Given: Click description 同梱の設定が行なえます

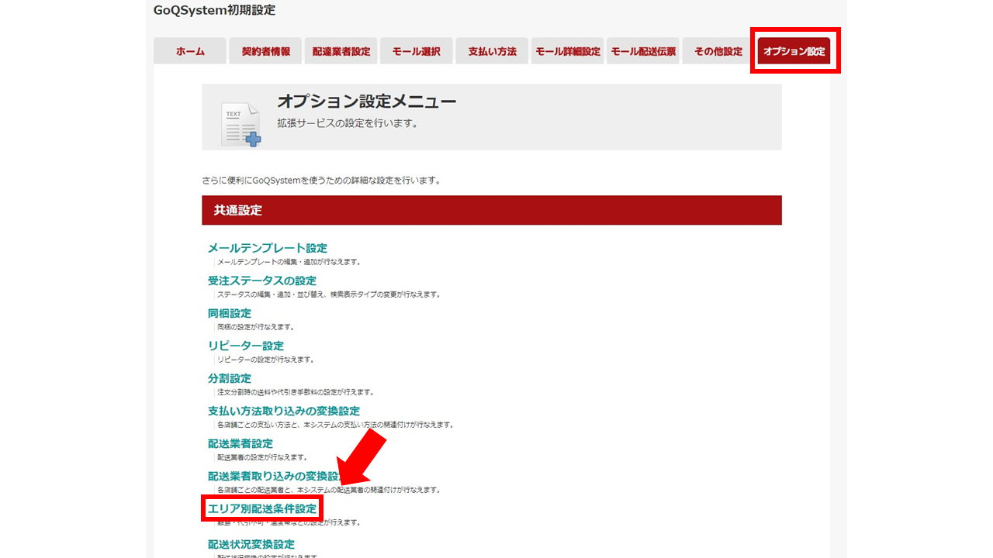Looking at the screenshot, I should click(256, 327).
